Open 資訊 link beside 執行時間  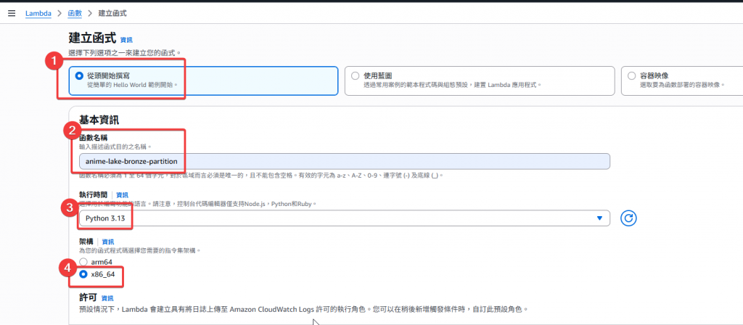(x=122, y=194)
